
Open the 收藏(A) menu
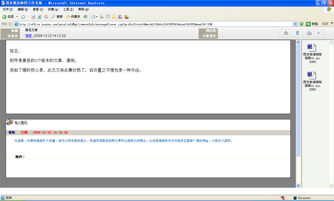pos(53,9)
